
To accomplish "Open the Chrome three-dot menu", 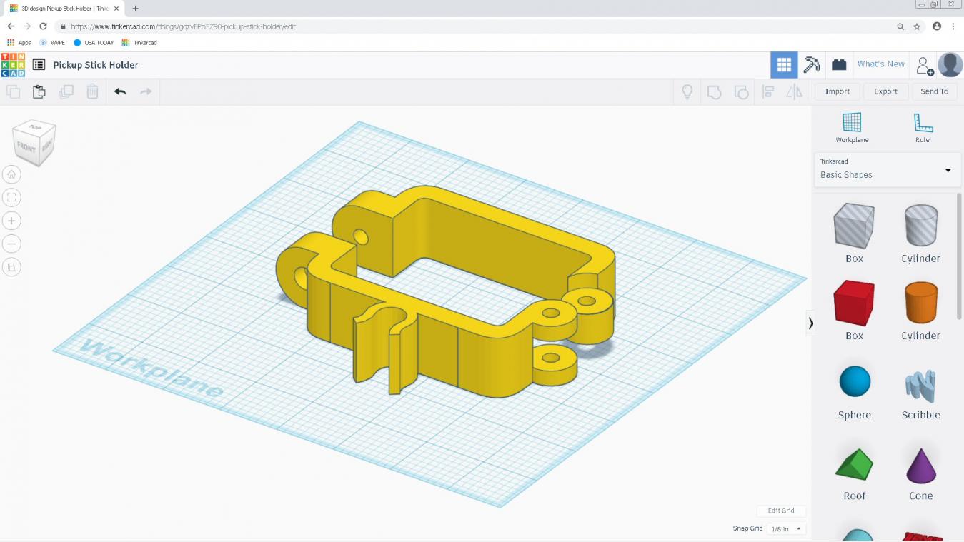I will [953, 26].
